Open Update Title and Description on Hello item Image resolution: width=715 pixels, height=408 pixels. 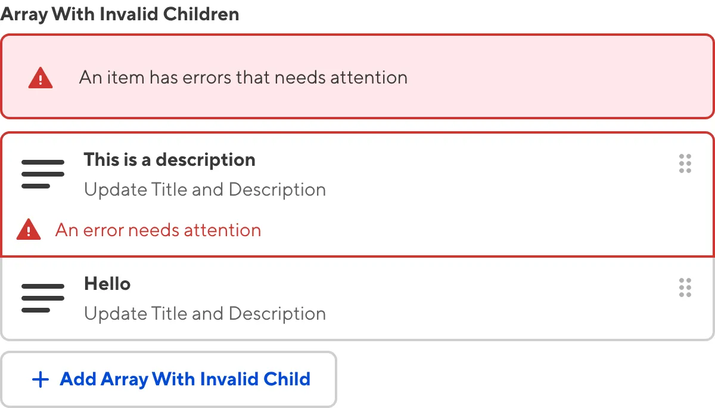coord(205,313)
